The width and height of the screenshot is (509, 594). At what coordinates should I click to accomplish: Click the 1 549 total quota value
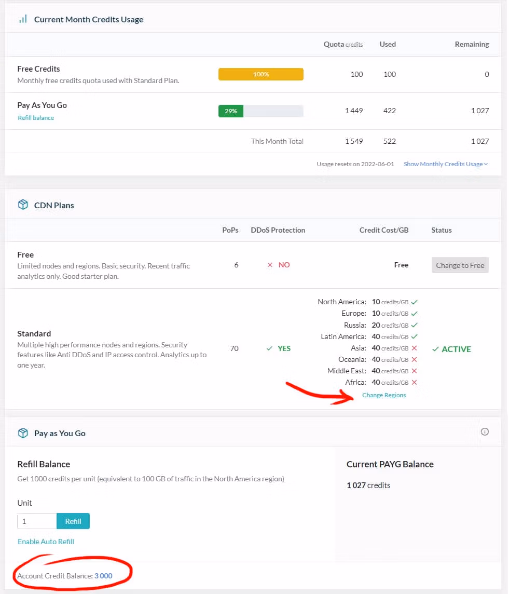(354, 141)
